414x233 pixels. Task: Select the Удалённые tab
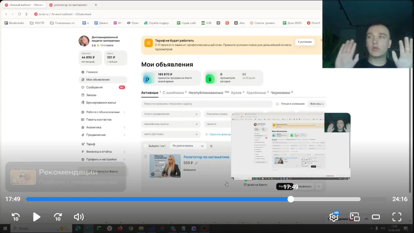(256, 93)
